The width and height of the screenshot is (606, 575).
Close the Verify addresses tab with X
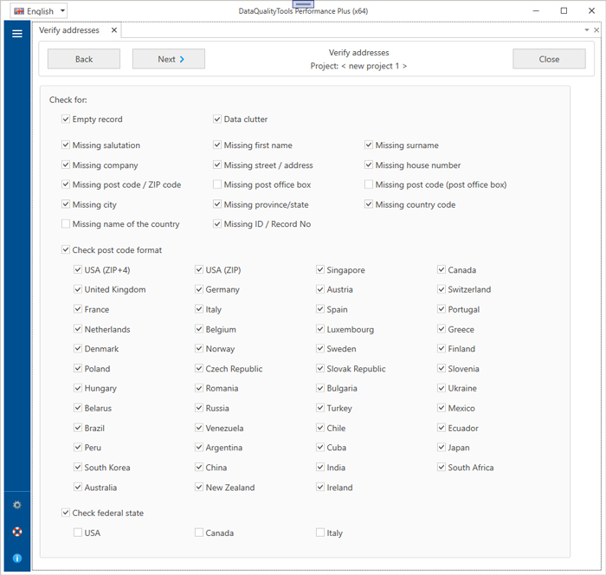point(113,30)
